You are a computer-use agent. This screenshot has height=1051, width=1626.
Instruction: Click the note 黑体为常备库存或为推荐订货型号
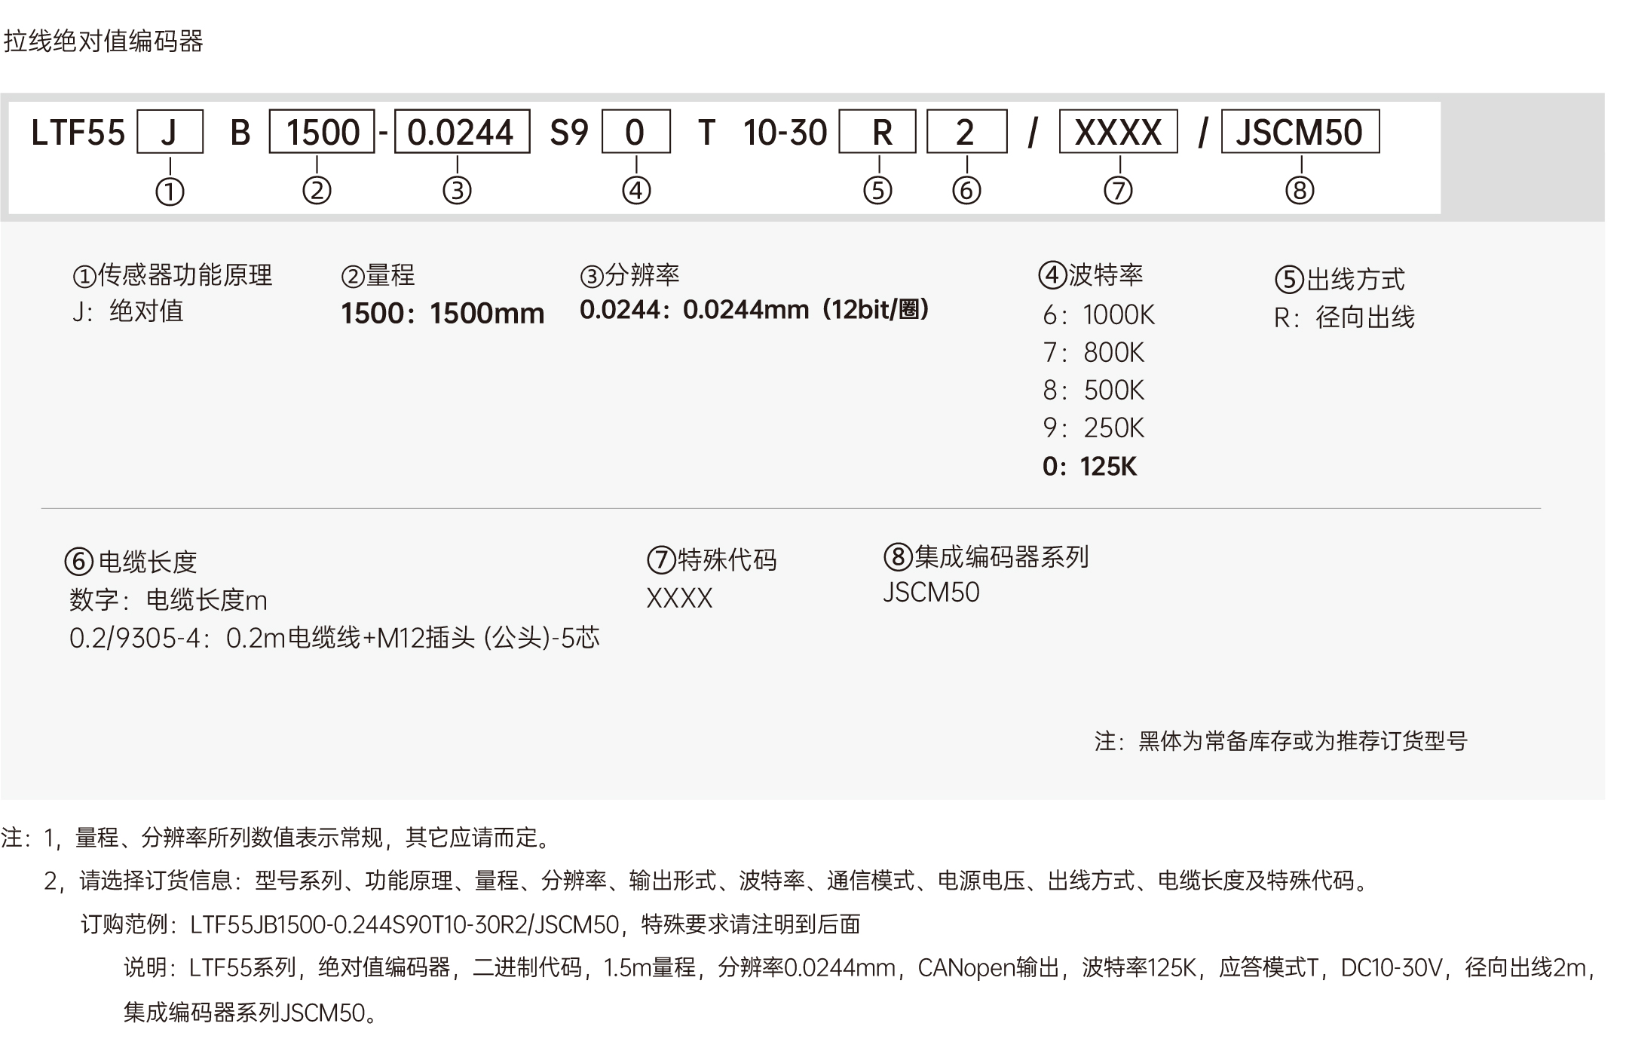pyautogui.click(x=1281, y=741)
